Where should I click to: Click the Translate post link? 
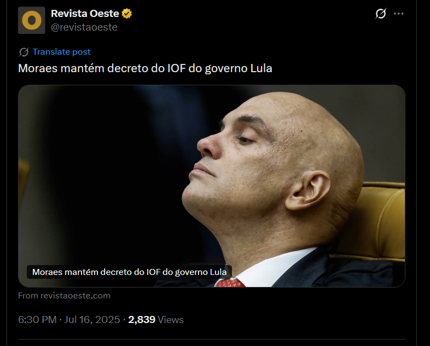pos(61,52)
